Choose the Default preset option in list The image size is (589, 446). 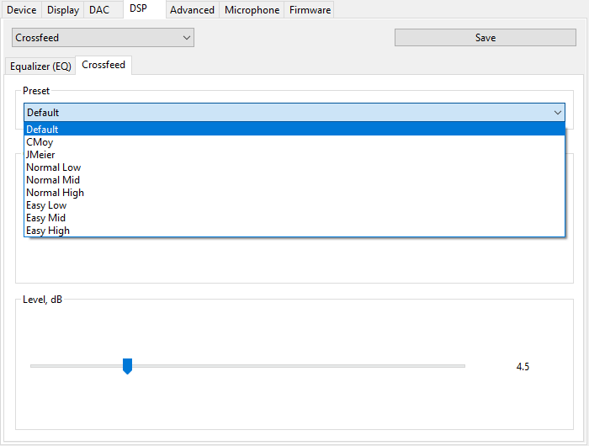42,130
